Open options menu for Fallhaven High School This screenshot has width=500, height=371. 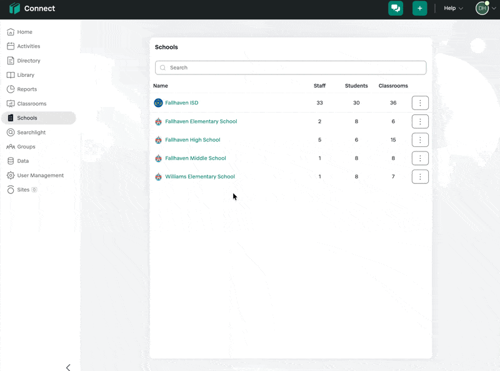pyautogui.click(x=420, y=140)
